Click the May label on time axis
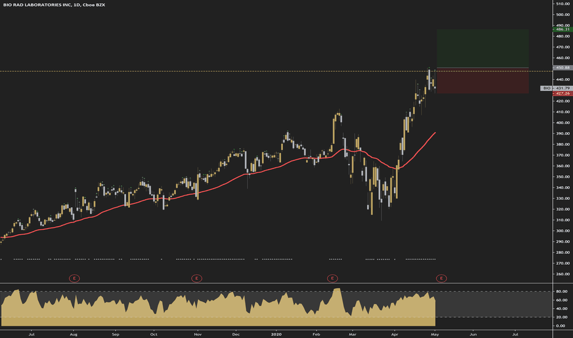This screenshot has height=338, width=573. (435, 334)
